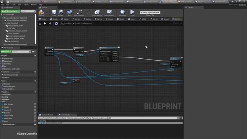
Task: Toggle anim_react variable editable eye
Action: coord(35,119)
